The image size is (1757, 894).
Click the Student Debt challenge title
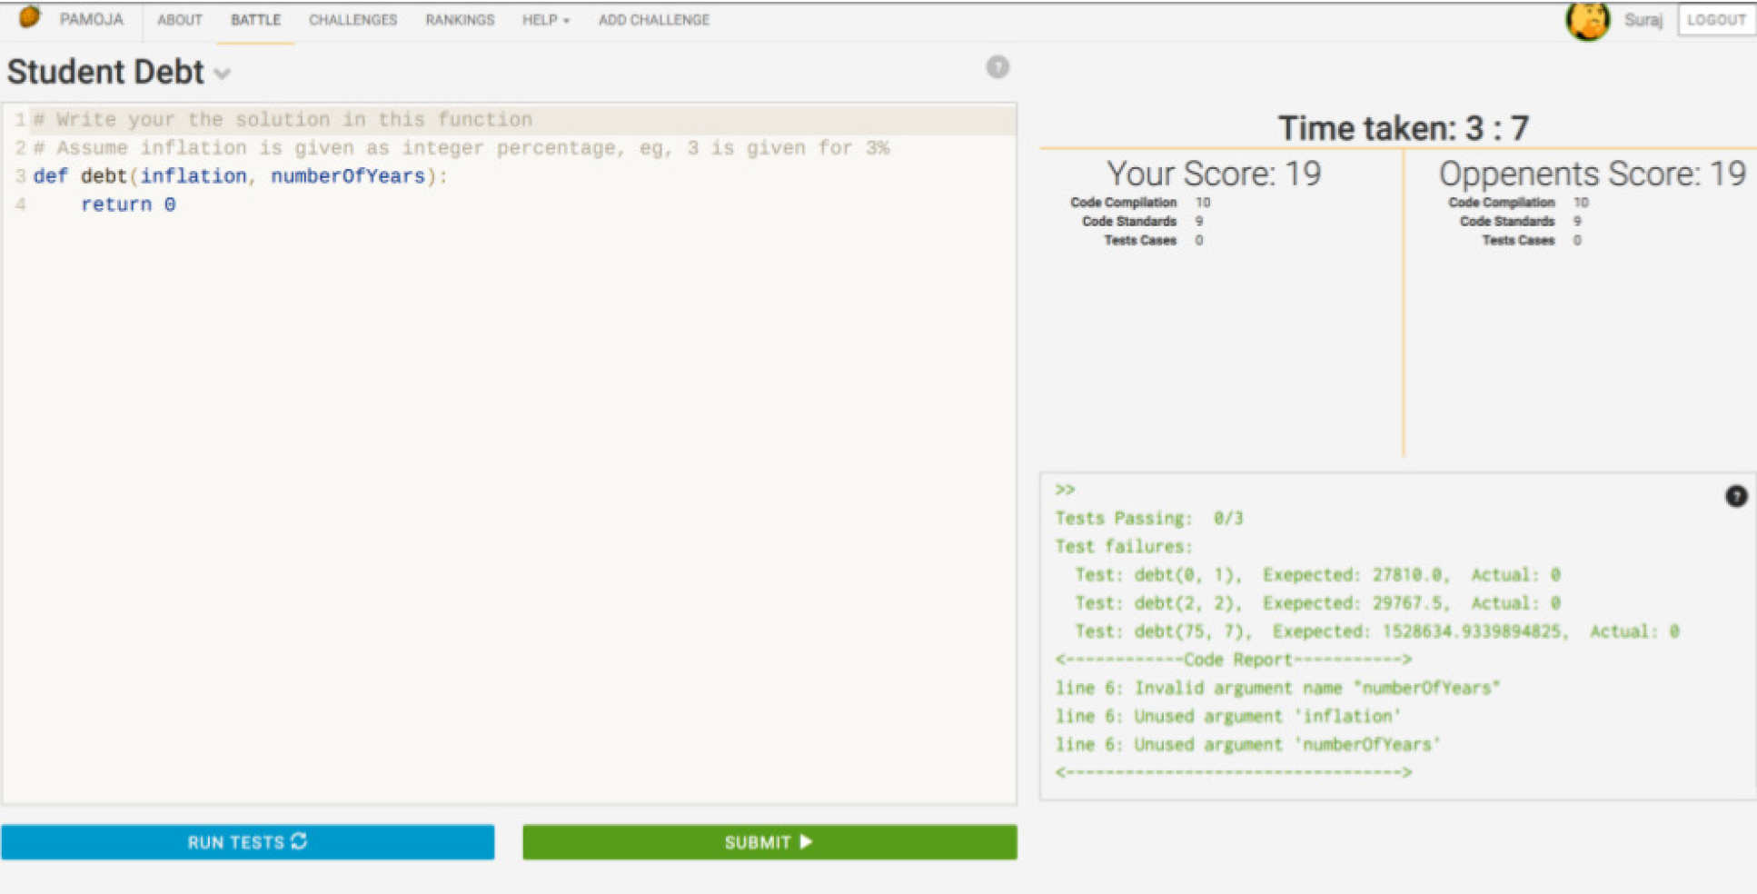coord(105,72)
